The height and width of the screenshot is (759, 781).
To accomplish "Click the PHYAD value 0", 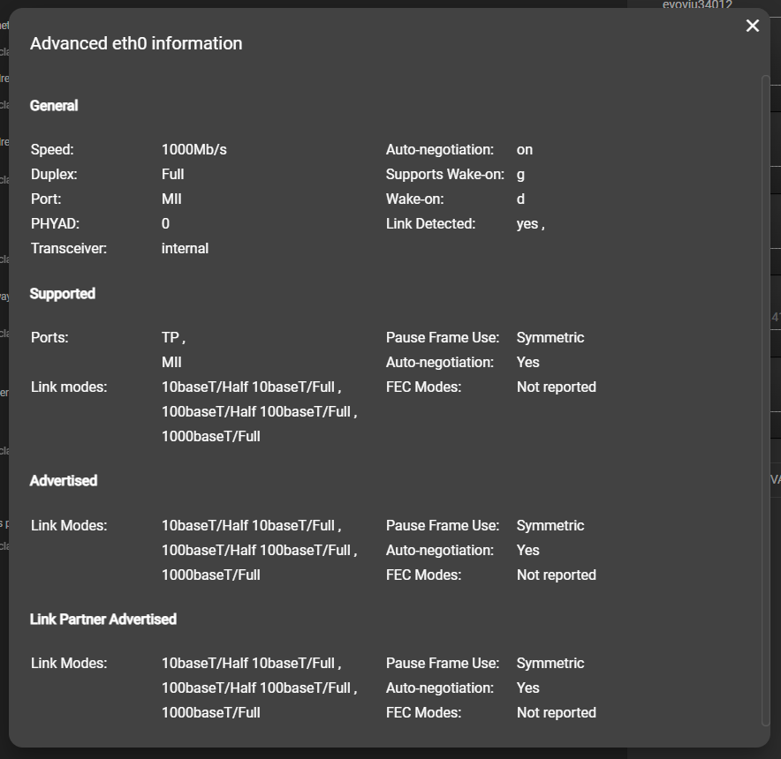I will pyautogui.click(x=164, y=223).
